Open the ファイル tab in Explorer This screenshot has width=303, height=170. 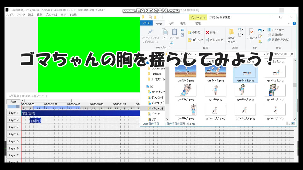point(146,23)
